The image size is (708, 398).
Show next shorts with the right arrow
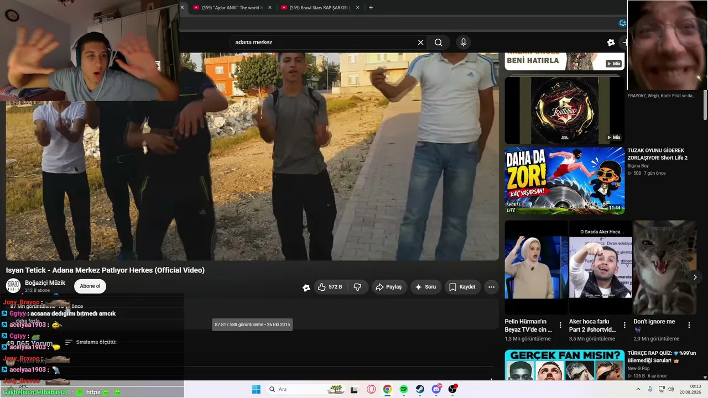point(695,277)
